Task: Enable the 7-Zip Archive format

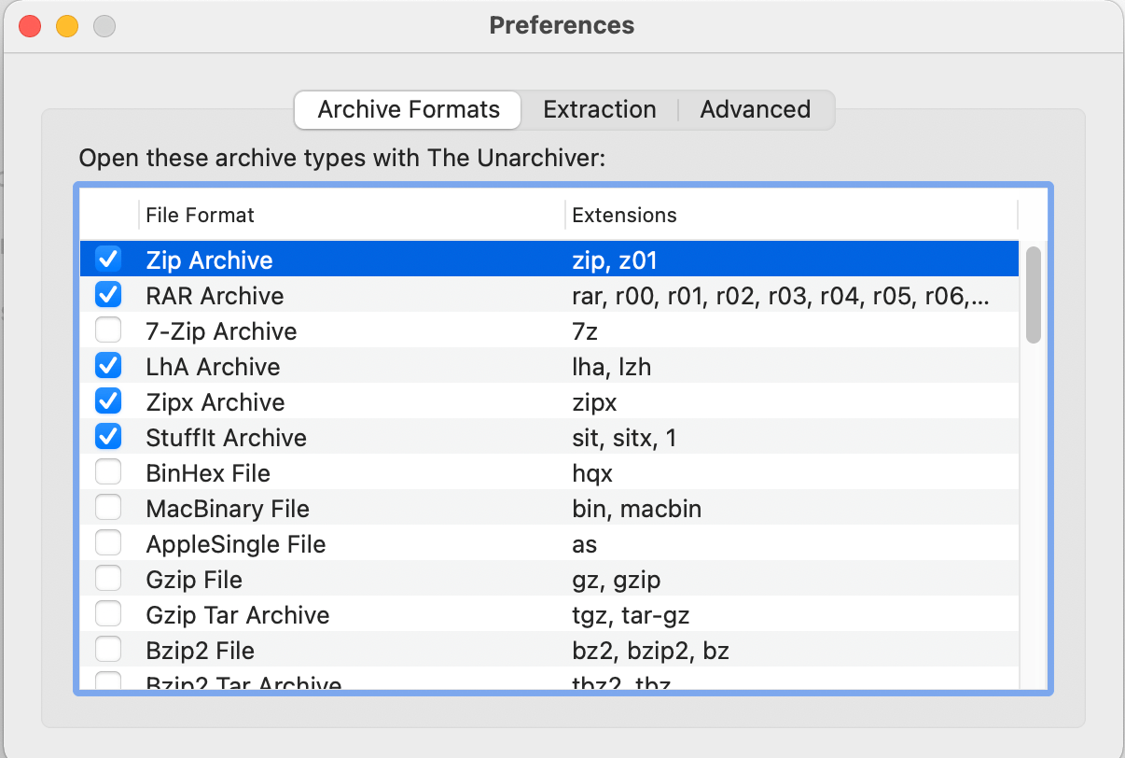Action: click(108, 330)
